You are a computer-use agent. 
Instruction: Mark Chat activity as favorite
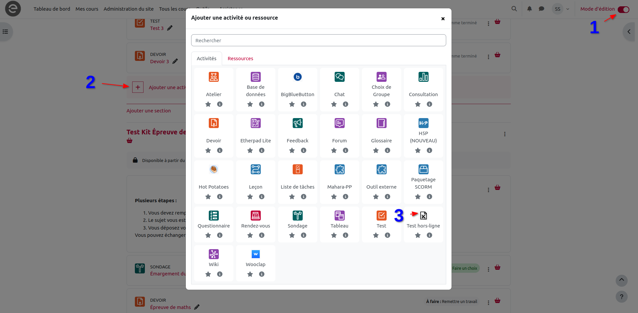pos(334,104)
